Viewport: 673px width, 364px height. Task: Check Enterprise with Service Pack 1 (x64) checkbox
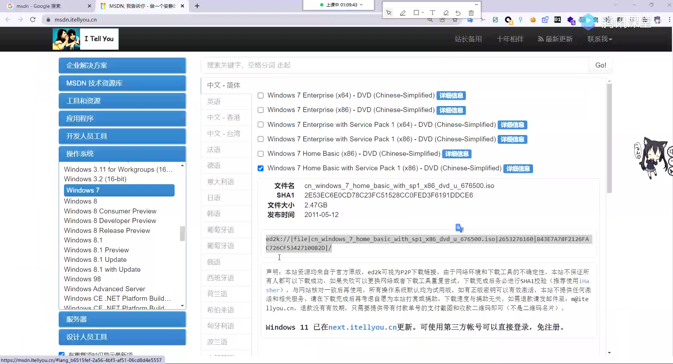tap(261, 125)
